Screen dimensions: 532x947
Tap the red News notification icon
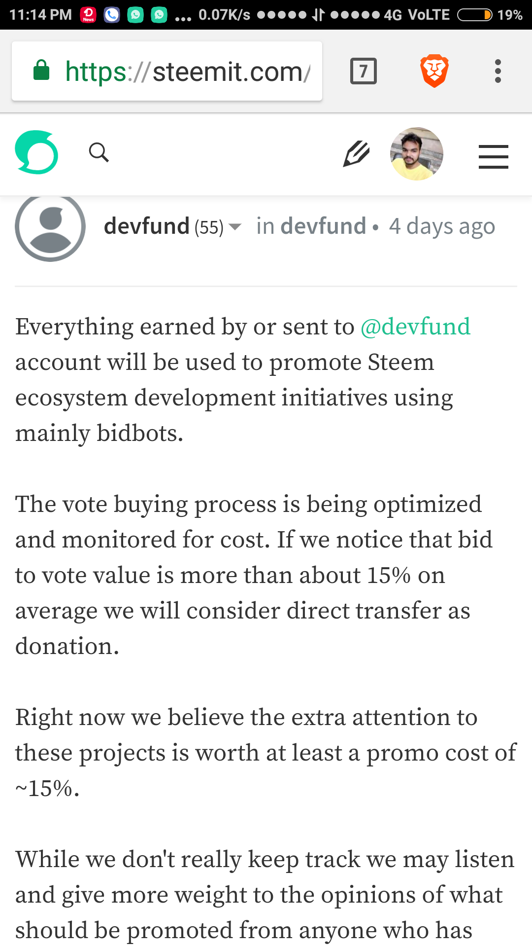(x=88, y=15)
